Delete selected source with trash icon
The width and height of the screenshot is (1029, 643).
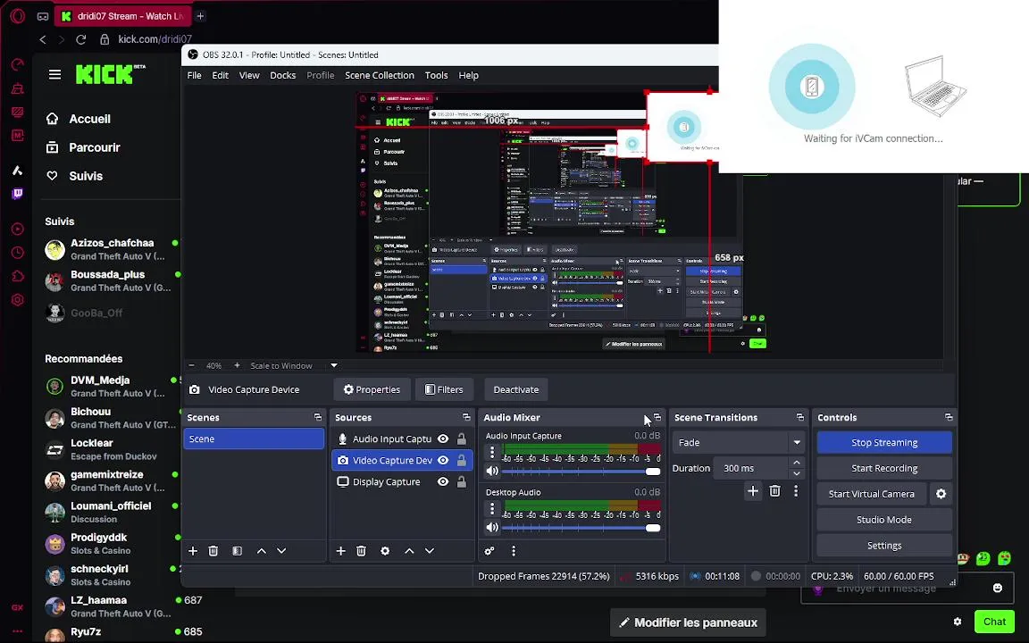click(361, 551)
